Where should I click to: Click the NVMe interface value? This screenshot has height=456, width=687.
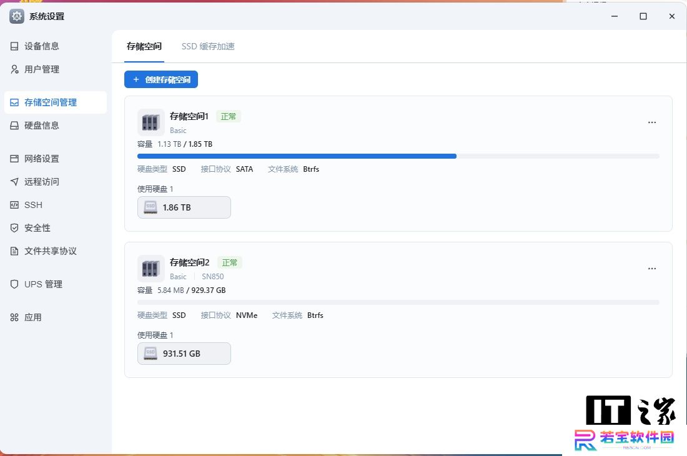[x=247, y=315]
